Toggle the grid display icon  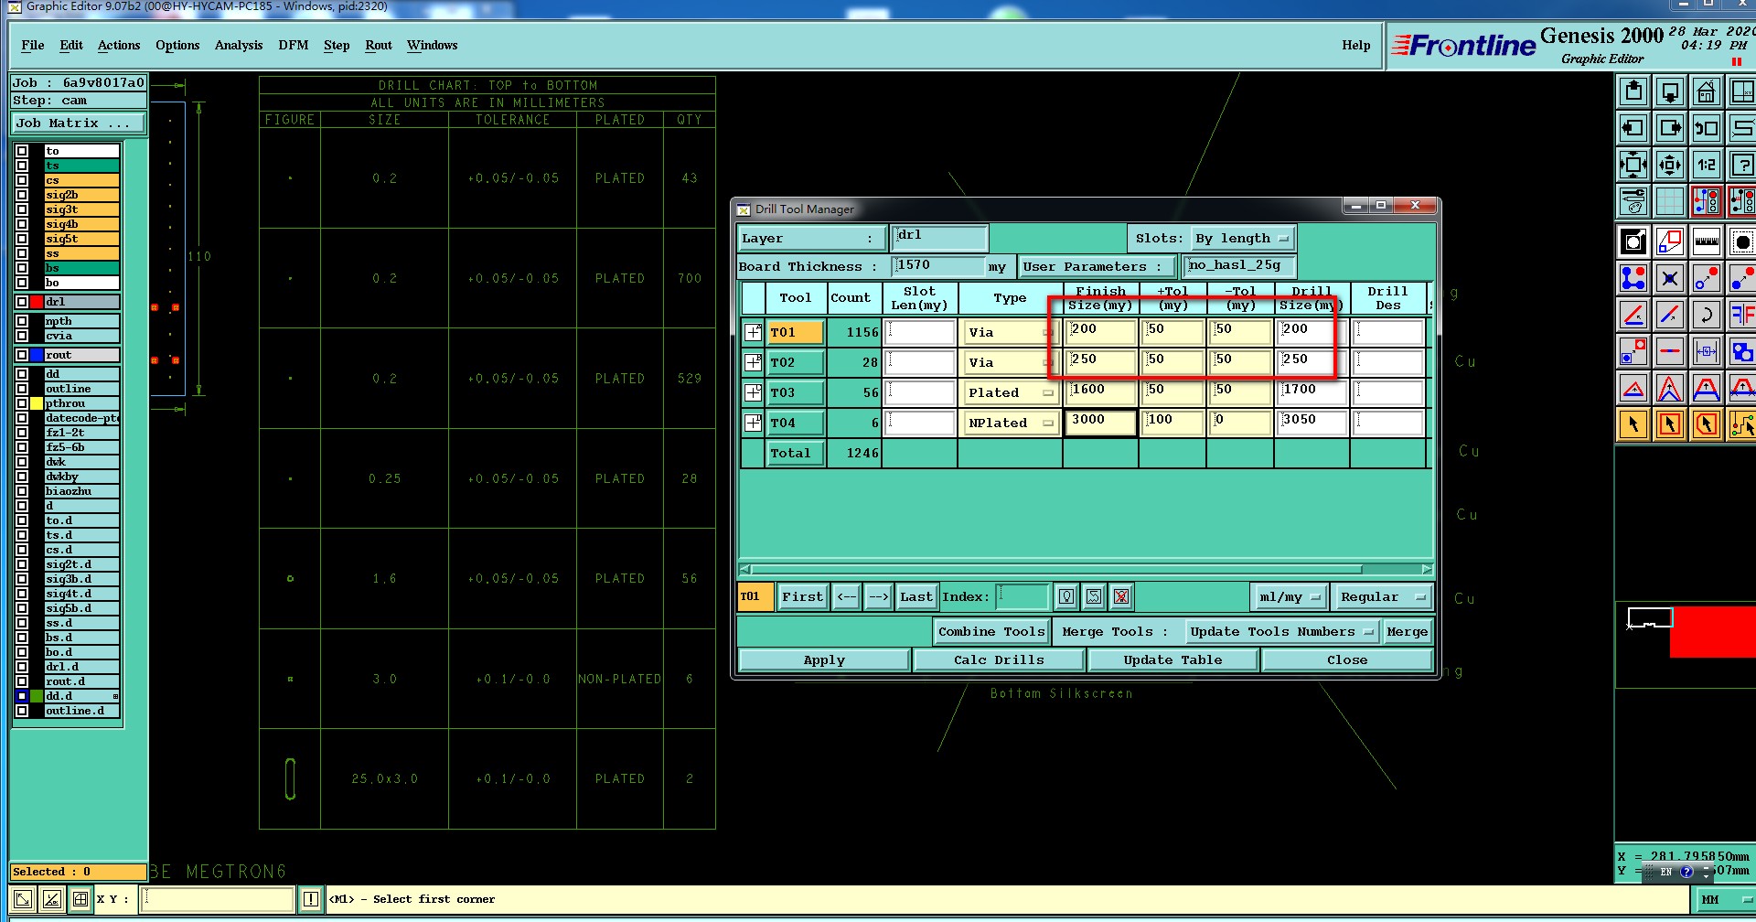[x=1670, y=201]
